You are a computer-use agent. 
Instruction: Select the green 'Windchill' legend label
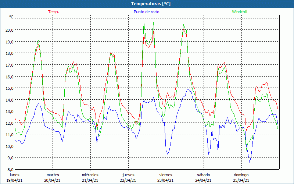[x=240, y=12]
